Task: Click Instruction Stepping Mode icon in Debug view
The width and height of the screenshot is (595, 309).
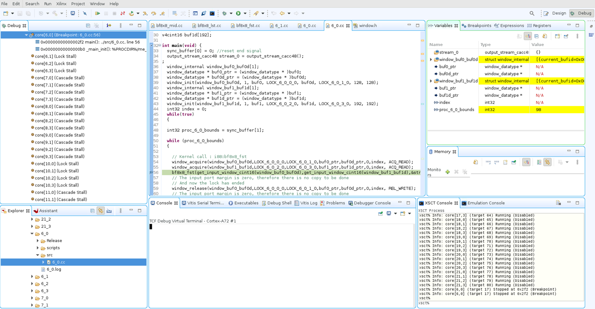Action: pos(109,26)
